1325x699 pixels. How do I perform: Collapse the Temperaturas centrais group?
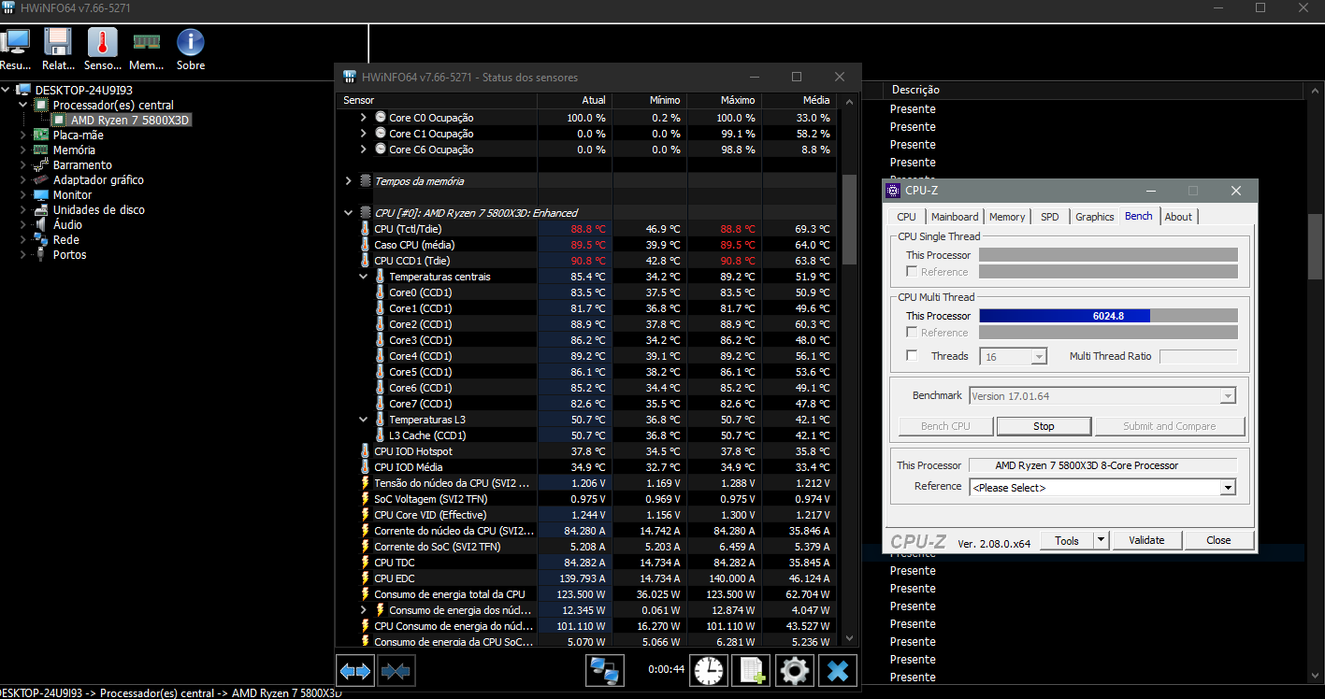point(365,277)
